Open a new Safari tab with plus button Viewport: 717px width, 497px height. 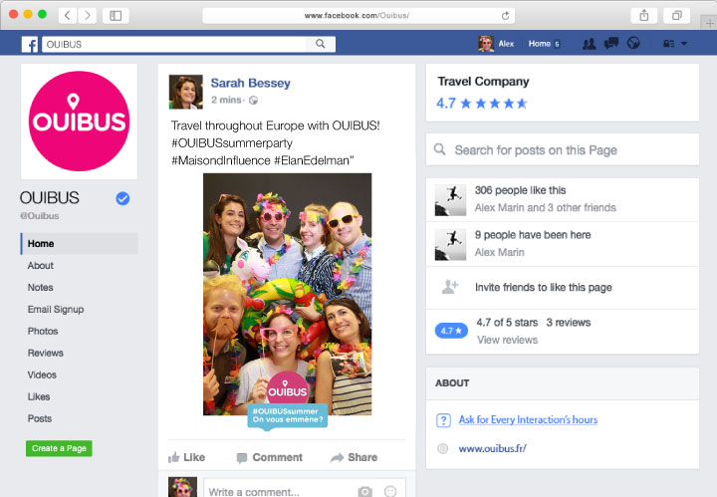709,22
